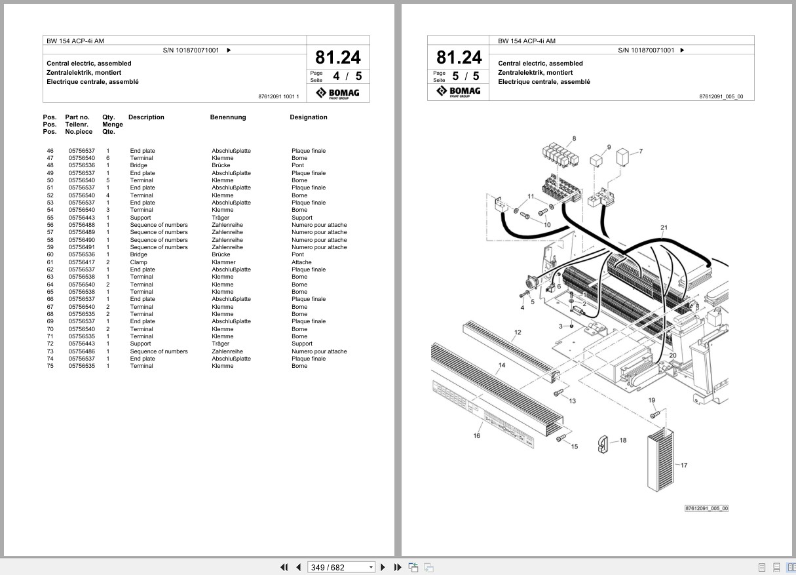This screenshot has width=796, height=575.
Task: Click 'Qty.' column header
Action: 108,117
